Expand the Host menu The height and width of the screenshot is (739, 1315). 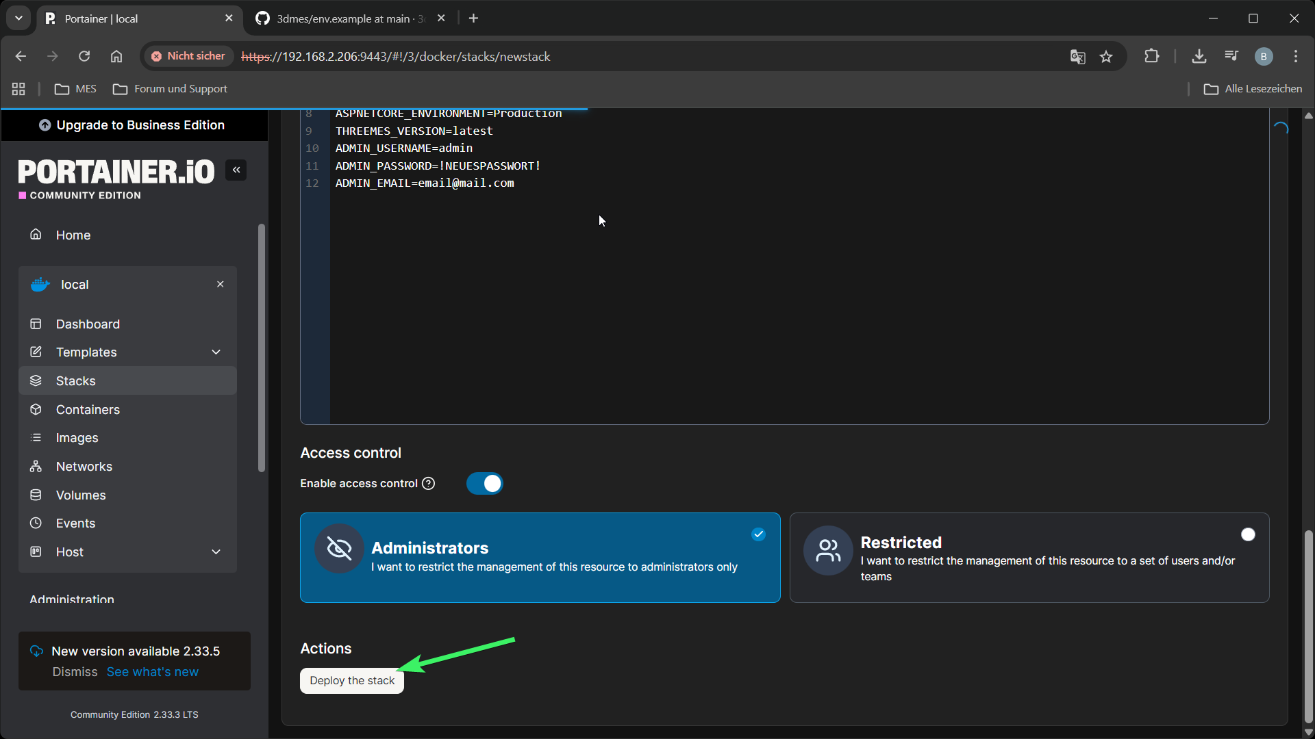216,552
